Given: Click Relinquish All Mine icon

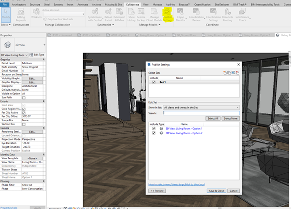Looking at the screenshot, I should click(119, 12).
